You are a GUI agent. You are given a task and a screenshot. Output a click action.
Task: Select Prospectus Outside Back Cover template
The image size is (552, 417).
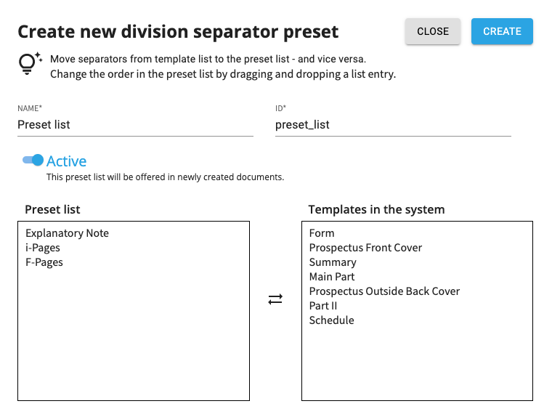tap(384, 291)
